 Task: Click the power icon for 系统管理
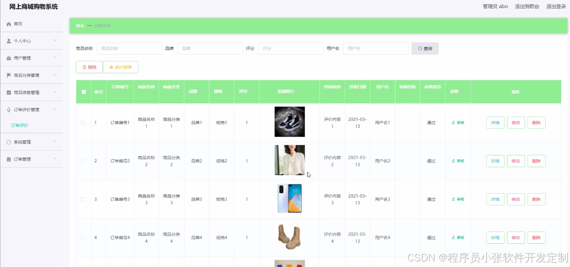click(x=9, y=142)
